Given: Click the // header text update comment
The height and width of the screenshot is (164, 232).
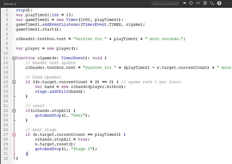Looking at the screenshot, I should coord(50,63).
